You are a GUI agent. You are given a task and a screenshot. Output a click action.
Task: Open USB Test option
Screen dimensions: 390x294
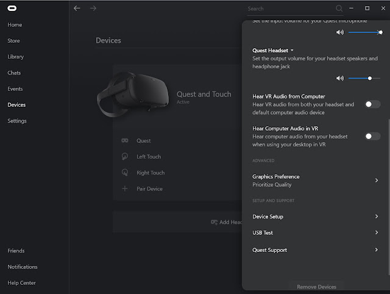[315, 232]
